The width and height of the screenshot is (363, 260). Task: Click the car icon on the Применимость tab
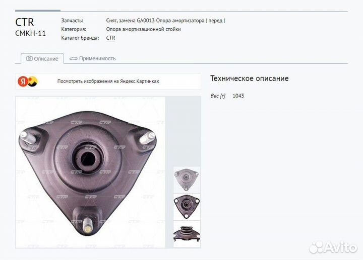point(74,58)
